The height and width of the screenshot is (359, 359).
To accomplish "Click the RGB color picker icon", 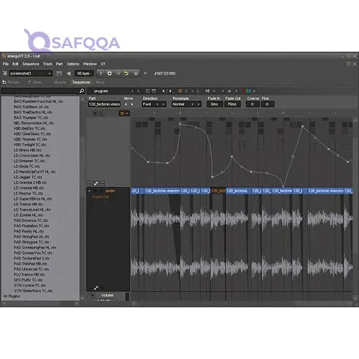I will coord(247,91).
